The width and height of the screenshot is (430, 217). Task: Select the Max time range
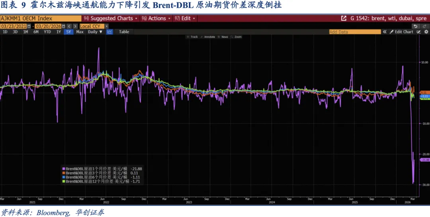point(80,32)
